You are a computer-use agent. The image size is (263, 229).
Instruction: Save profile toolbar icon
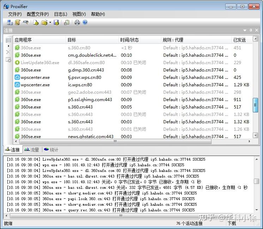(56, 22)
